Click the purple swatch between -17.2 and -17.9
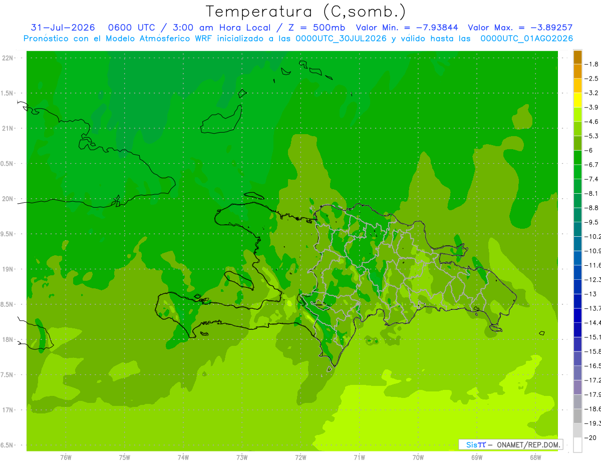Image resolution: width=601 pixels, height=464 pixels. (x=577, y=387)
